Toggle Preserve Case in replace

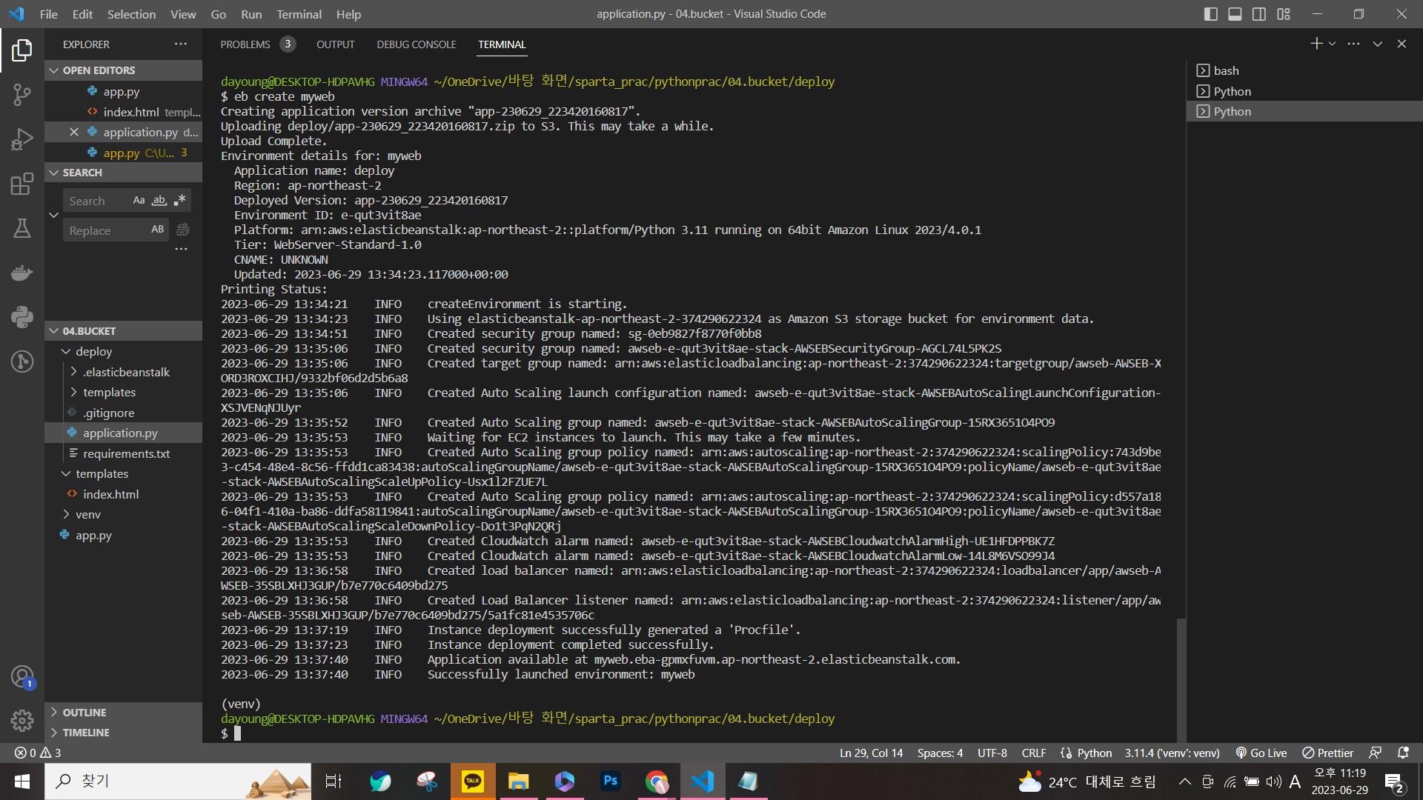tap(157, 230)
